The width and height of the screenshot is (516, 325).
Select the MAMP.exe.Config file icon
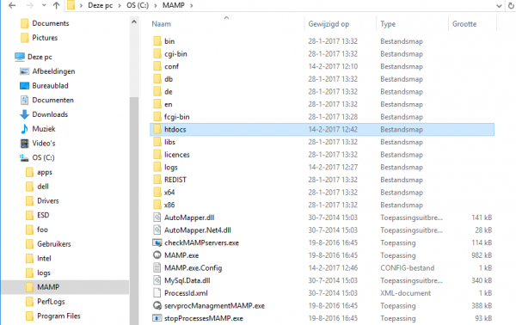(157, 267)
